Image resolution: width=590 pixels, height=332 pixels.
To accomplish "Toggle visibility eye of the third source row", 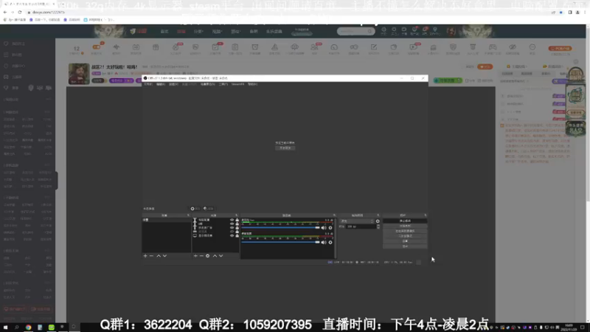I will [x=232, y=228].
